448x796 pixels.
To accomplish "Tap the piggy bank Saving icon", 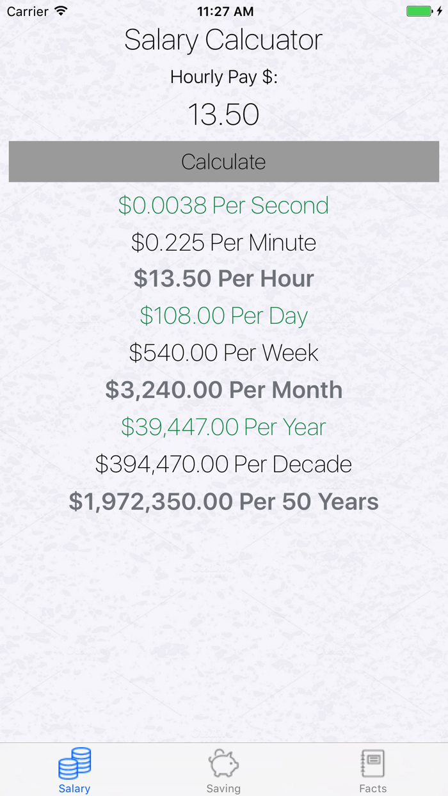I will 223,763.
